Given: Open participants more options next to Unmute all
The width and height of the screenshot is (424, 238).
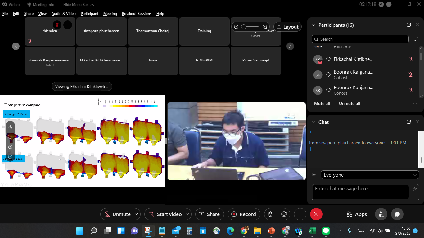Looking at the screenshot, I should [x=415, y=103].
